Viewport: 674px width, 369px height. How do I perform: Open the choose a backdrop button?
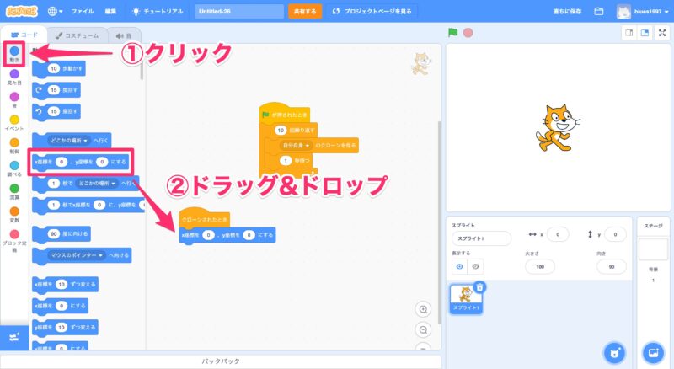pyautogui.click(x=652, y=352)
